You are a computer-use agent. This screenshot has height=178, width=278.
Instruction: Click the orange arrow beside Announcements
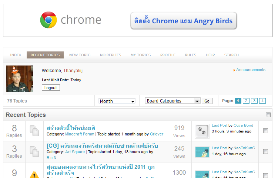234,70
